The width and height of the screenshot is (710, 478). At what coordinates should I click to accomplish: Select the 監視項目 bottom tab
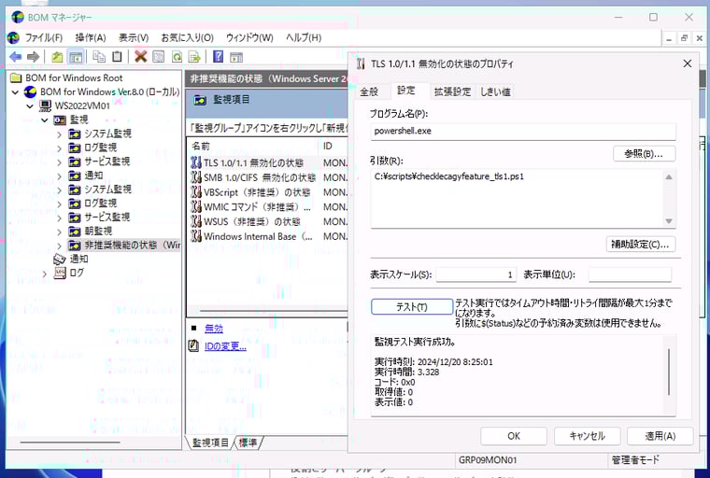(x=210, y=443)
